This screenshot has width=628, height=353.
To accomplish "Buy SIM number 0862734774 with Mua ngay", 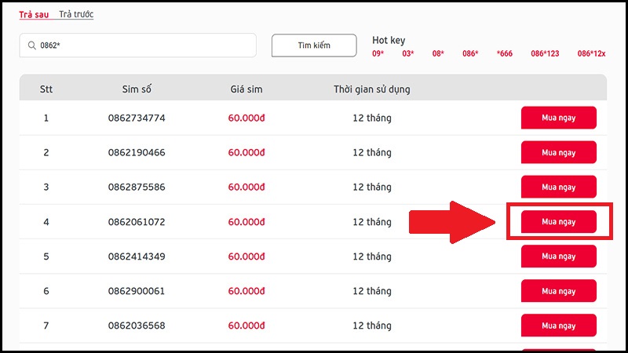I will click(558, 118).
